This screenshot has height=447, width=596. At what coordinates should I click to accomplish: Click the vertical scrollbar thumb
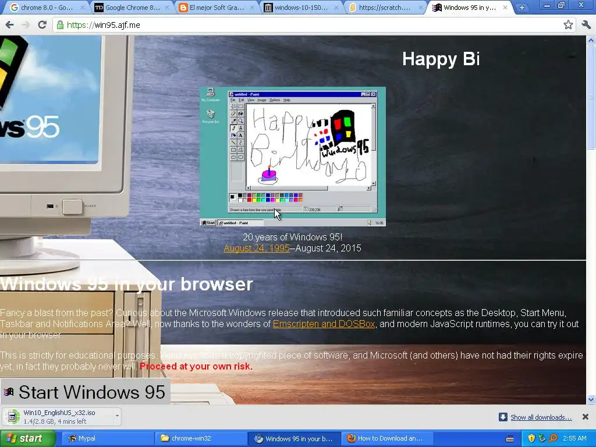coord(591,97)
